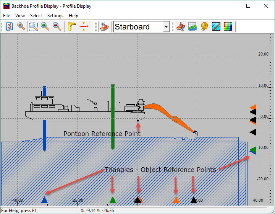Click the checklist options toolbar icon

pyautogui.click(x=10, y=26)
